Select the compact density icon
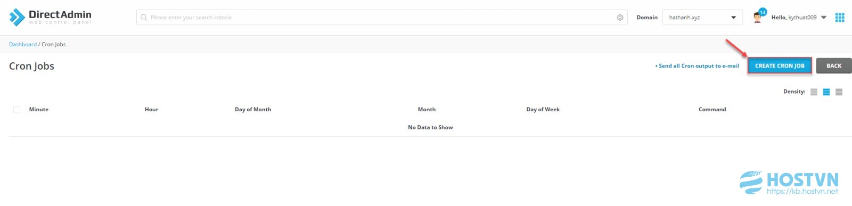 coord(814,92)
